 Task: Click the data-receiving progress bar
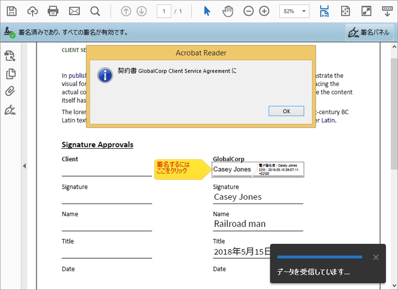(x=319, y=257)
